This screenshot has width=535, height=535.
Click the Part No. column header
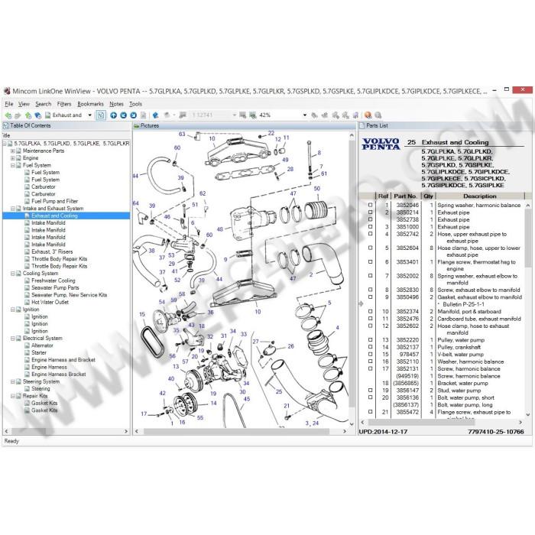pyautogui.click(x=405, y=196)
